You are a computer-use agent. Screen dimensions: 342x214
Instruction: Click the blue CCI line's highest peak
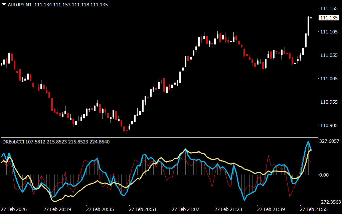point(308,142)
